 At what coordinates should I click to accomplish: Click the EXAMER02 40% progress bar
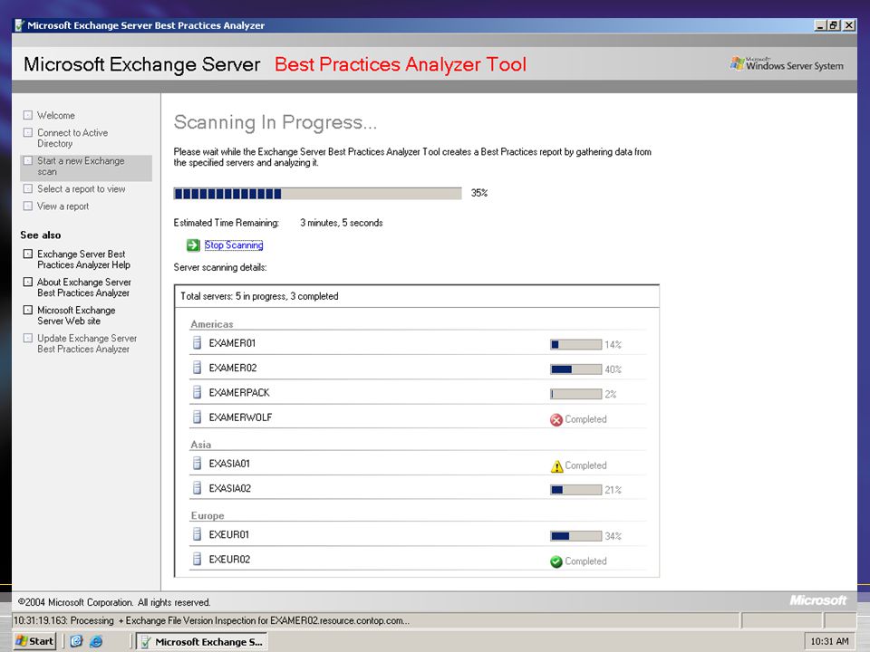point(576,369)
